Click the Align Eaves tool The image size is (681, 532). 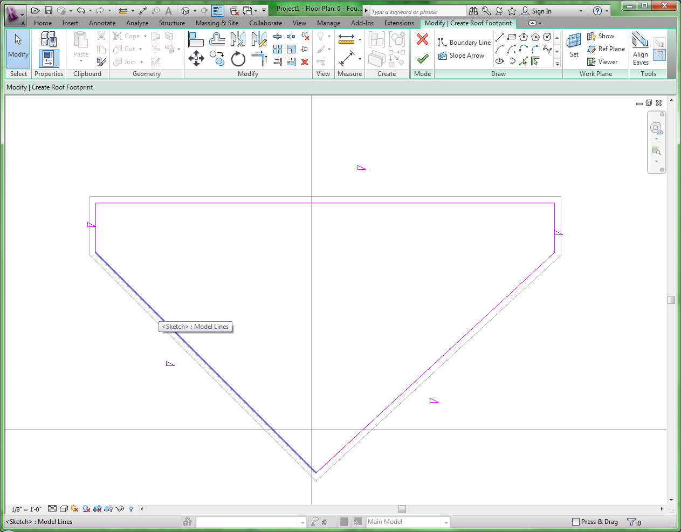click(x=641, y=49)
